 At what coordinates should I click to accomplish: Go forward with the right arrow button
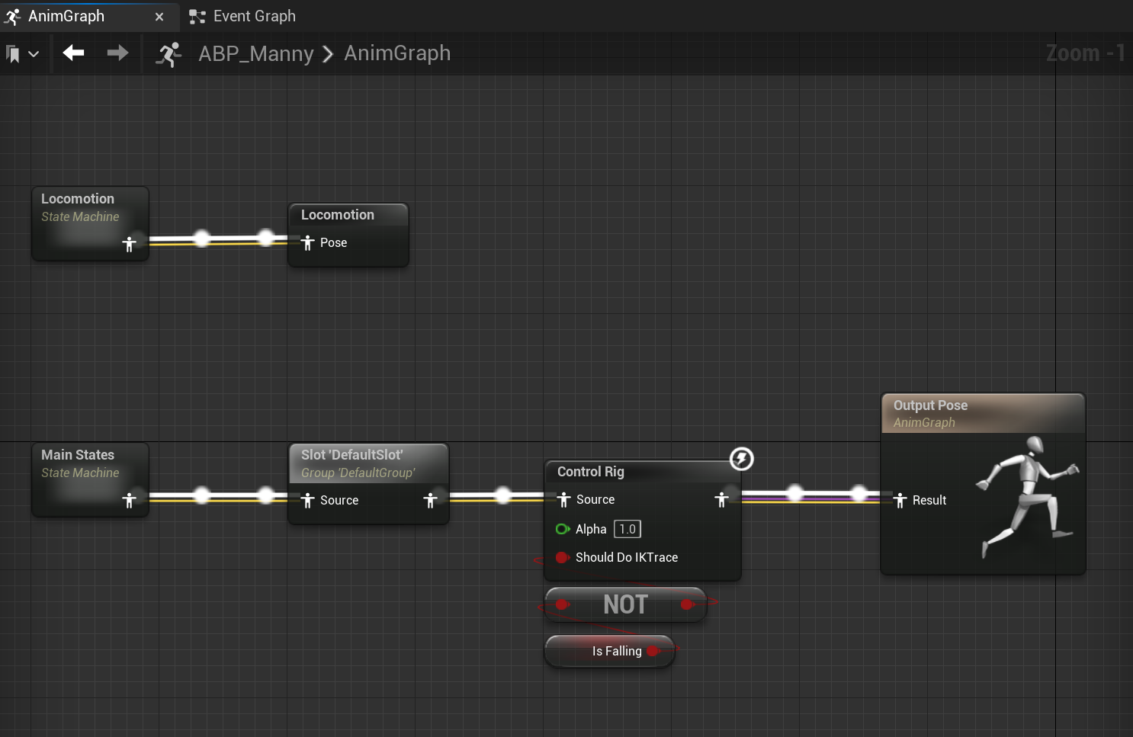(x=117, y=53)
